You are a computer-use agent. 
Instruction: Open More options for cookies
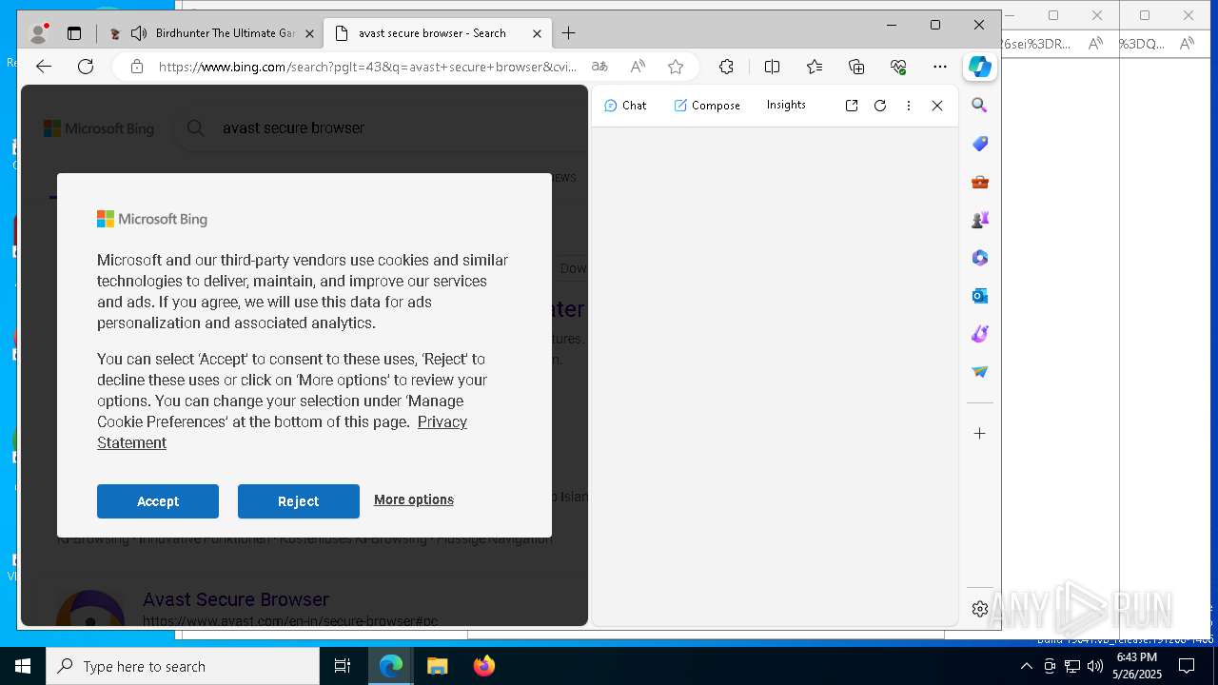414,499
